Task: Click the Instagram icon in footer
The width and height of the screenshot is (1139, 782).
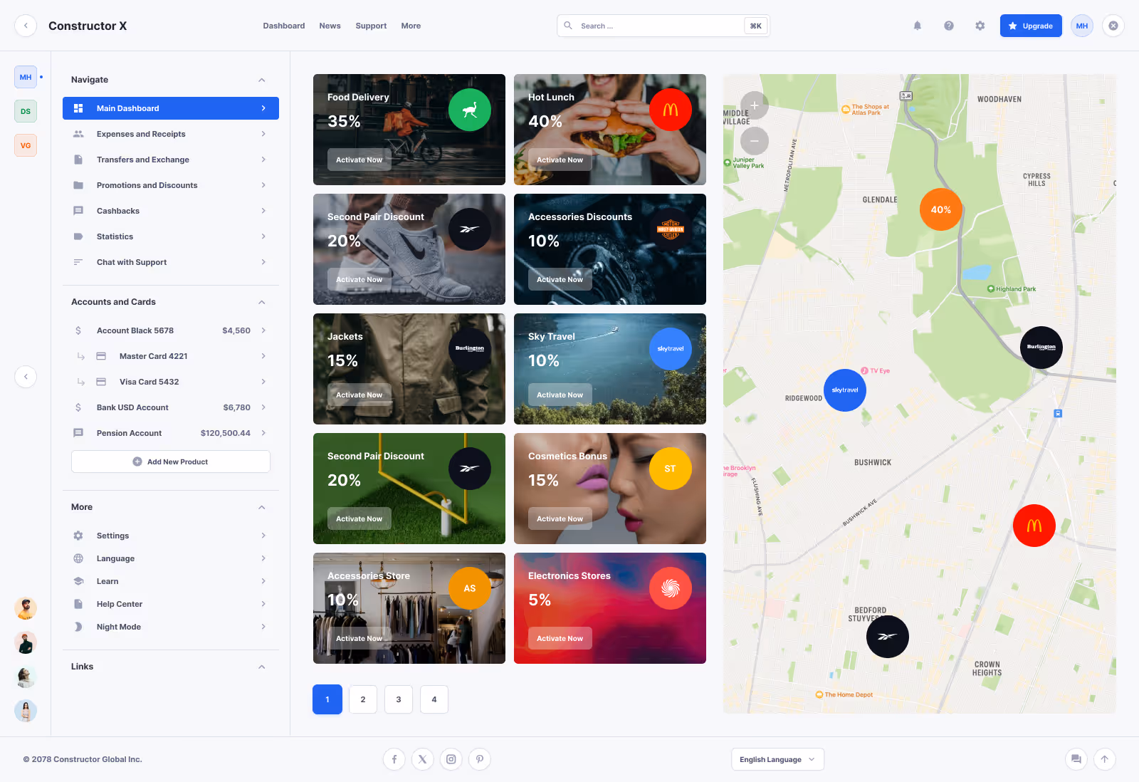Action: pos(451,759)
